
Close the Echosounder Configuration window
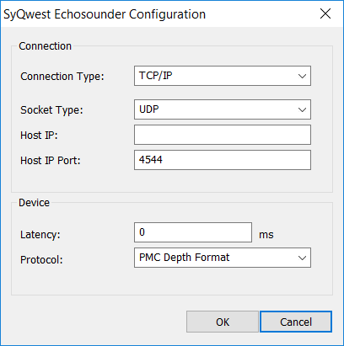(325, 13)
